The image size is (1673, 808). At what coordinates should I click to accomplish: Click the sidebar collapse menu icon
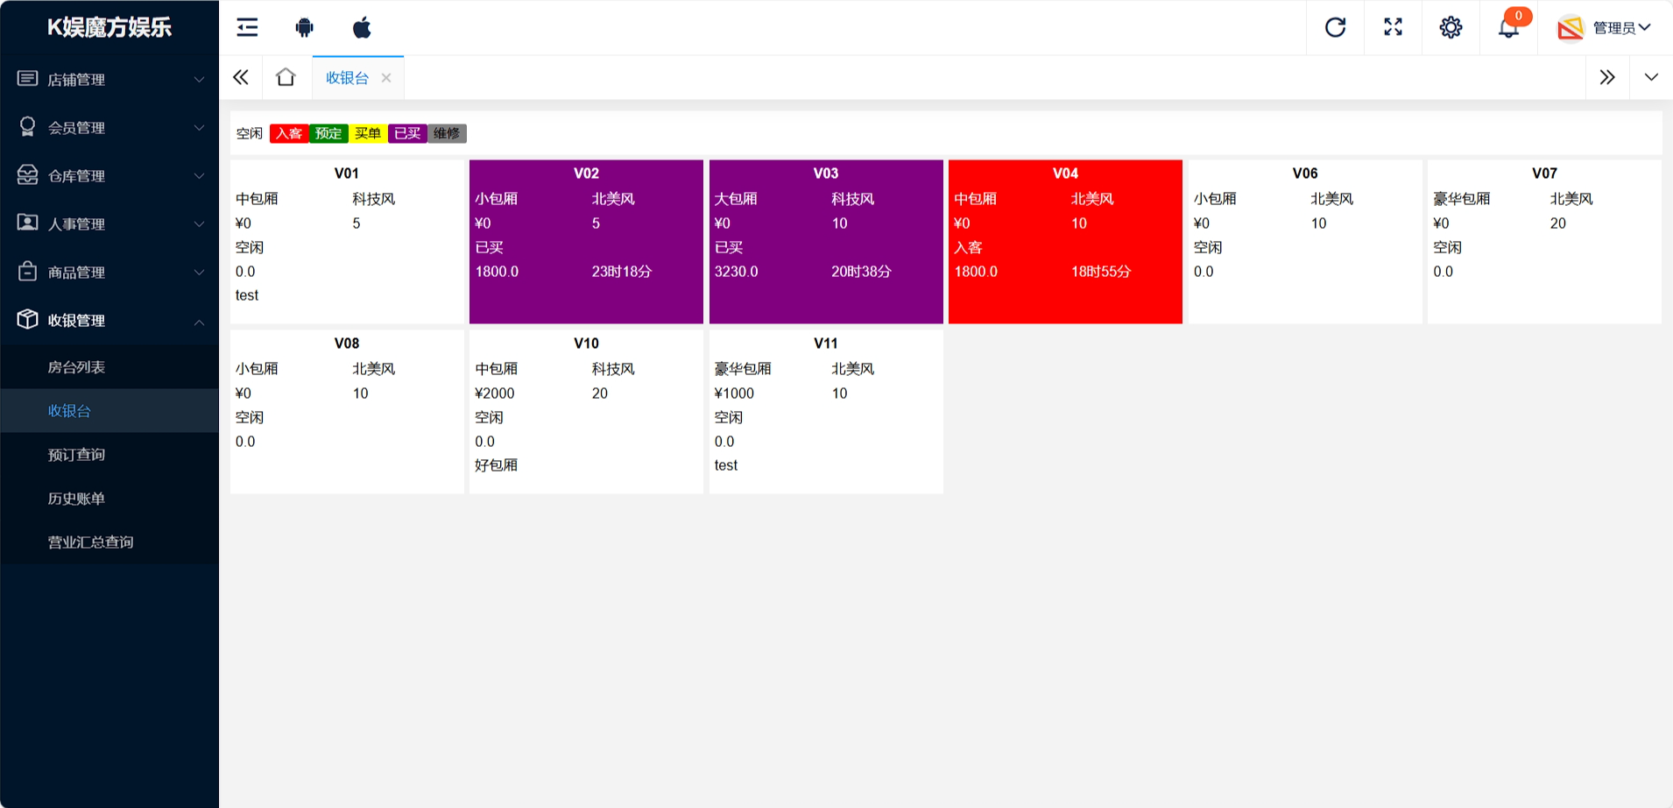(247, 27)
